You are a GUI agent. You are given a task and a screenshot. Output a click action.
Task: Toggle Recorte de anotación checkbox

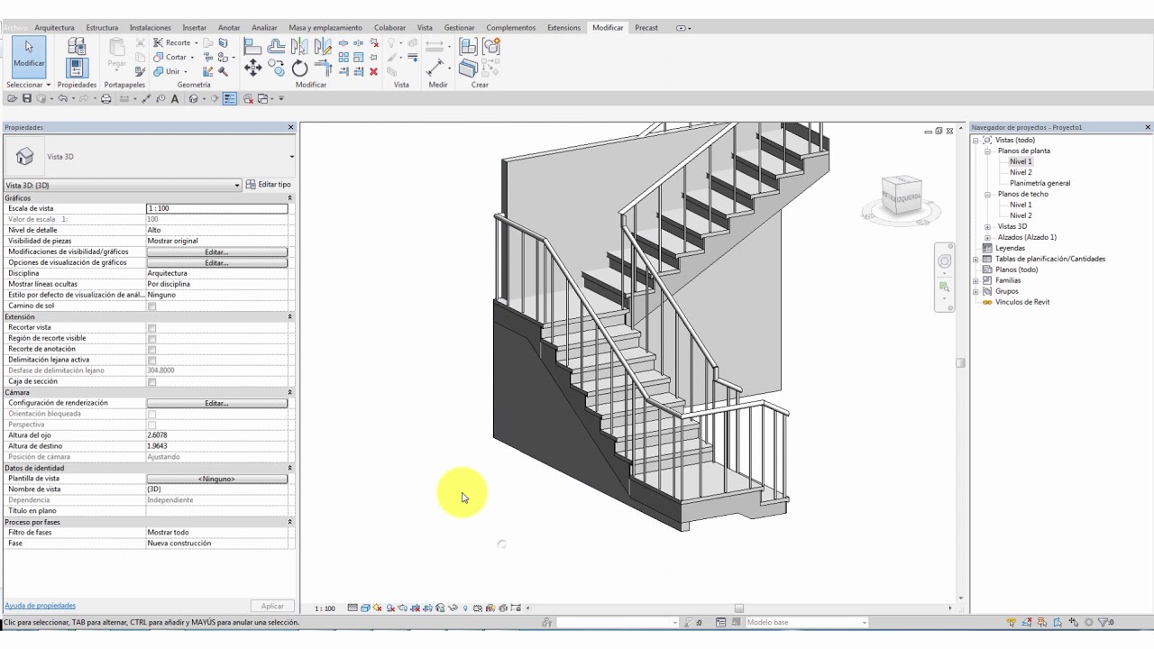(x=151, y=350)
